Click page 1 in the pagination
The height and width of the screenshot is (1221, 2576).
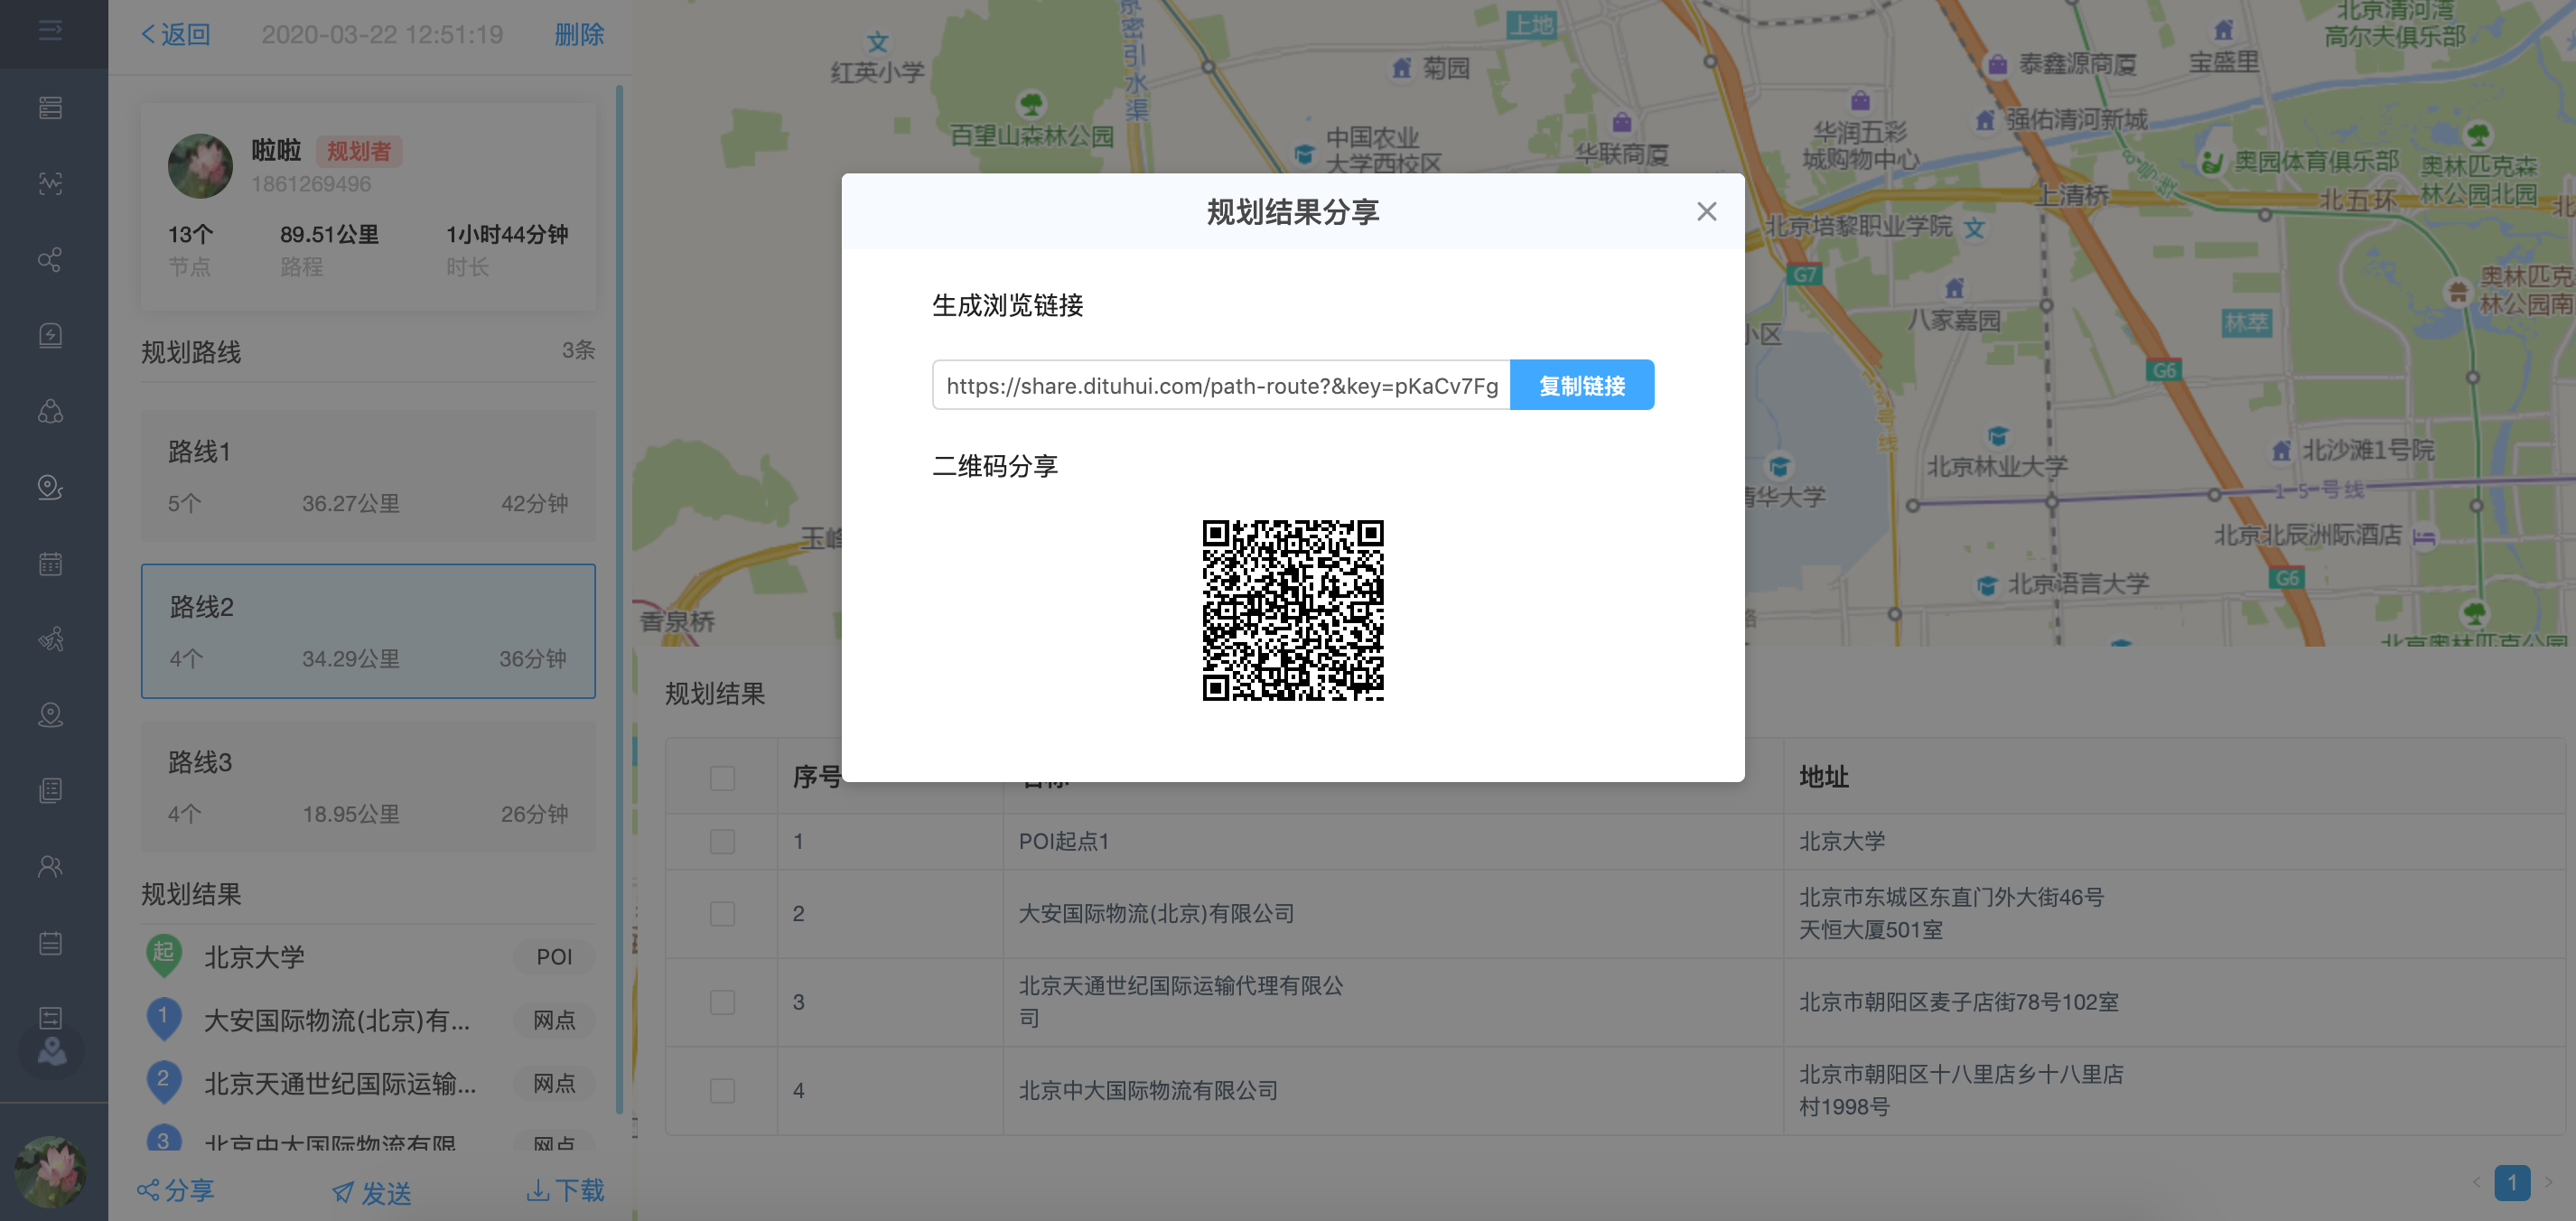click(x=2511, y=1182)
